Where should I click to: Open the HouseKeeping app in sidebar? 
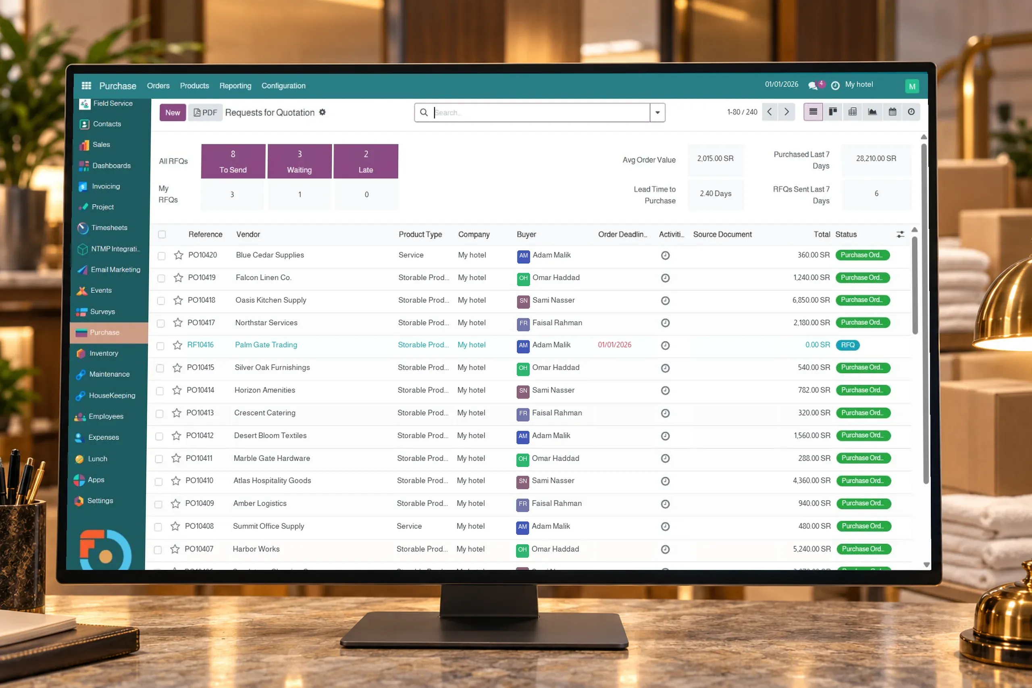112,395
